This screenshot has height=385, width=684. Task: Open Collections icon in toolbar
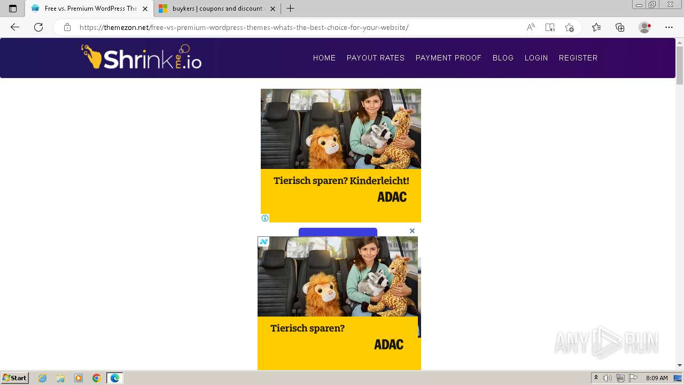(x=620, y=27)
